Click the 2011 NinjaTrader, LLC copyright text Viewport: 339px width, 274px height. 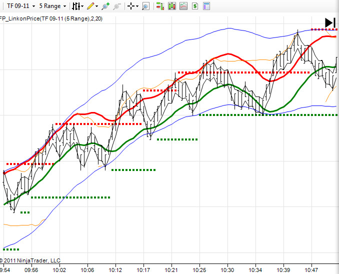coord(30,260)
